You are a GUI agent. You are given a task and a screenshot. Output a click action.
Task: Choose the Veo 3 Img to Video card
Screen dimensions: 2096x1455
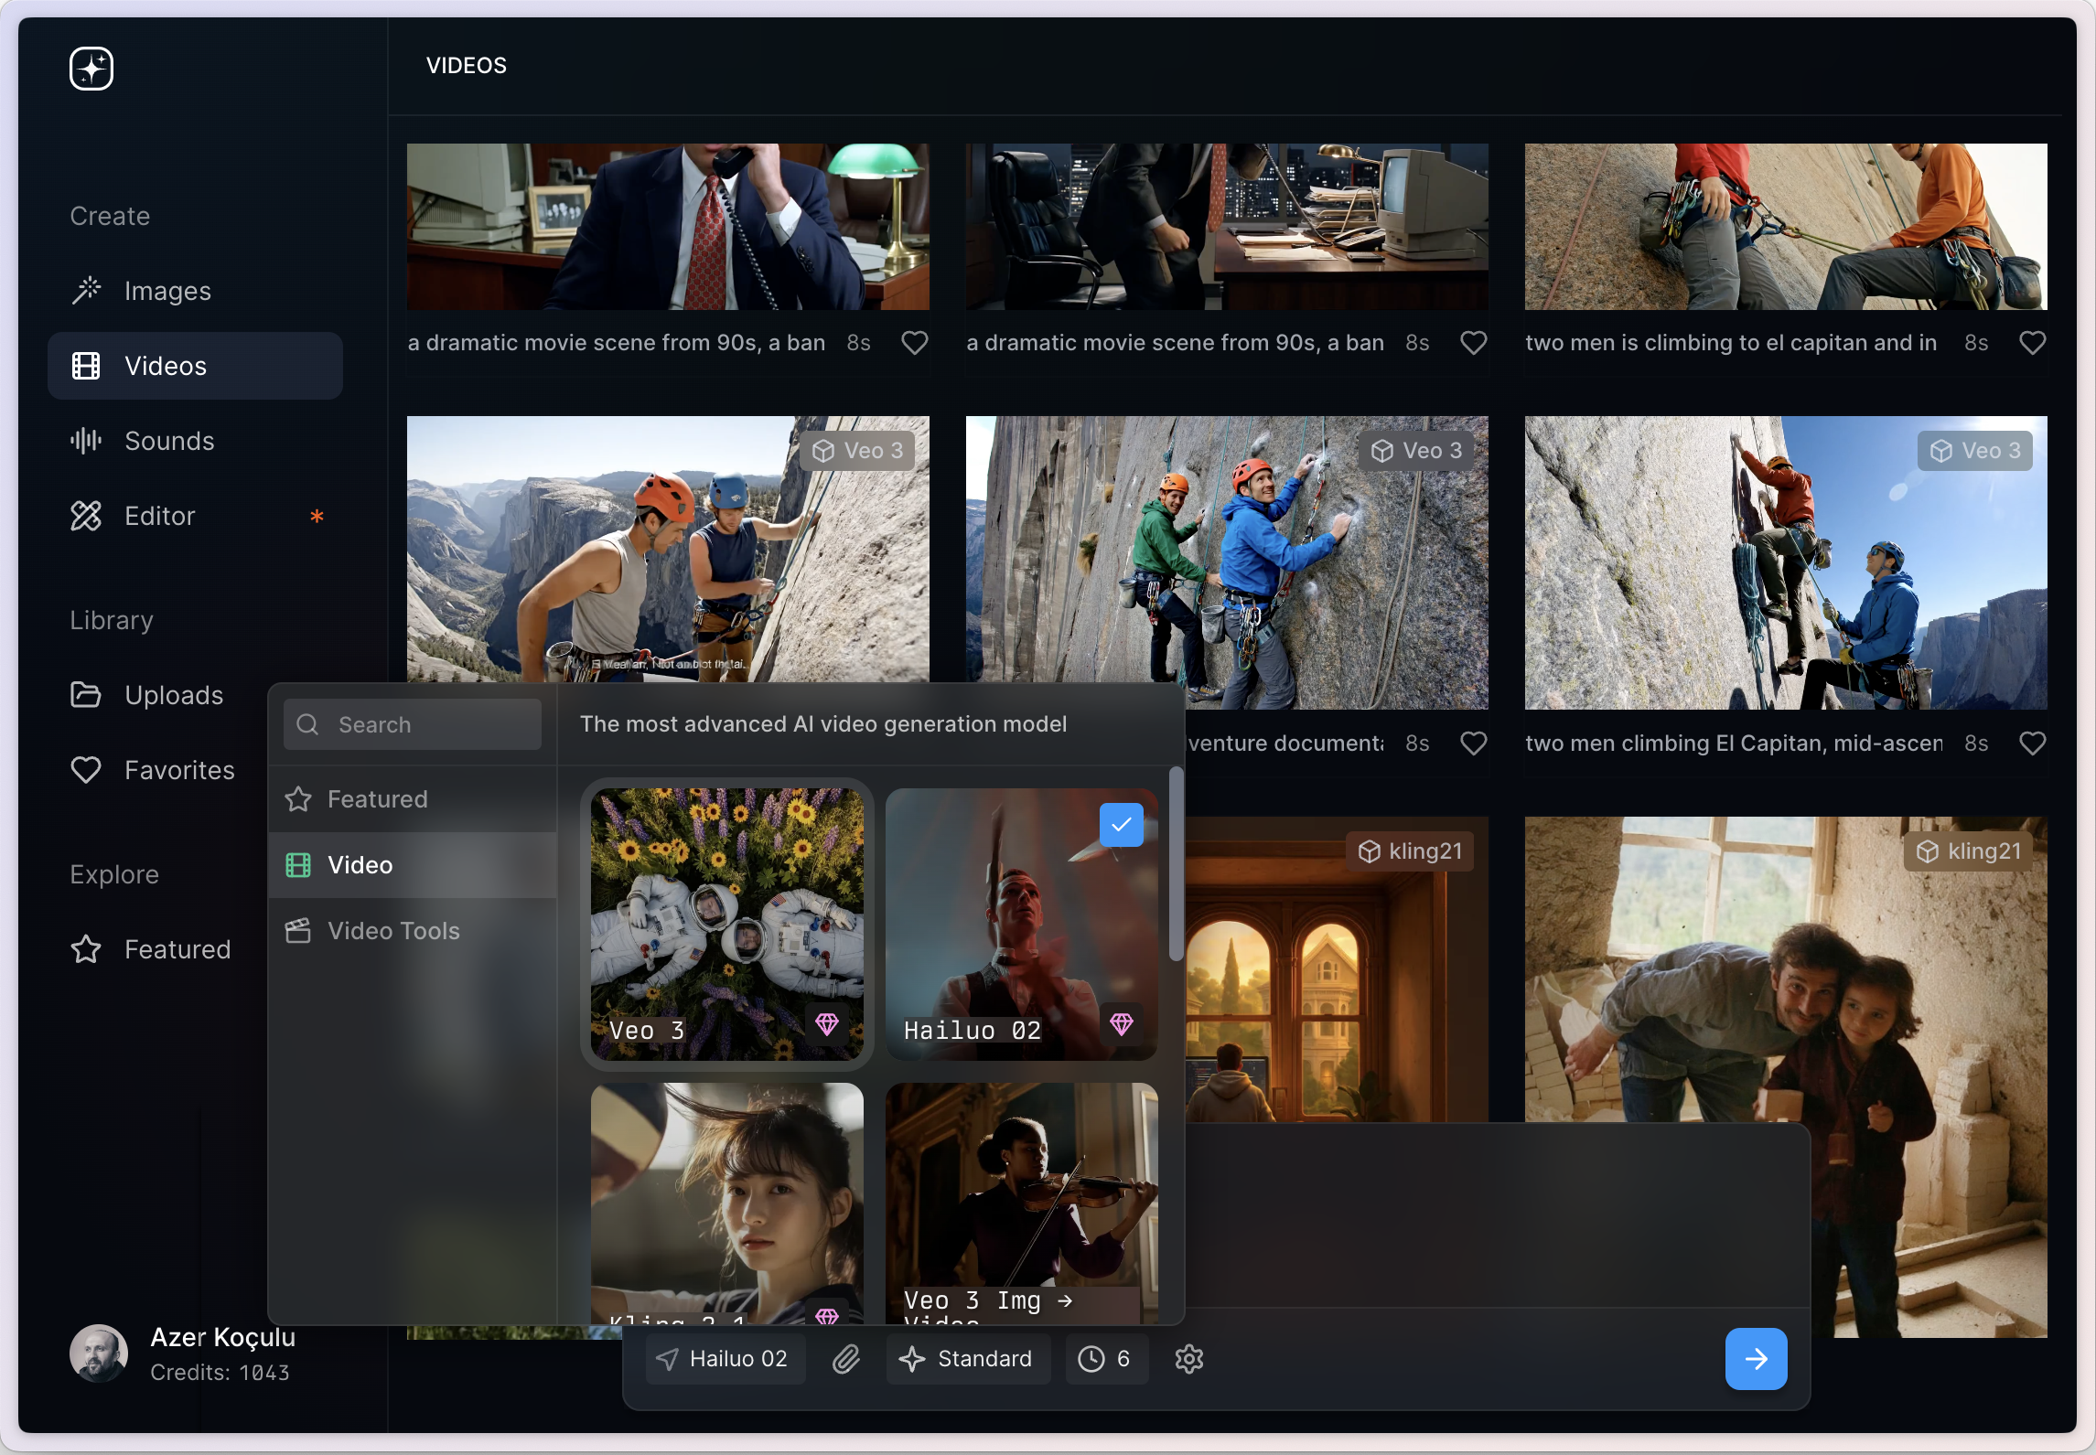[x=1022, y=1204]
